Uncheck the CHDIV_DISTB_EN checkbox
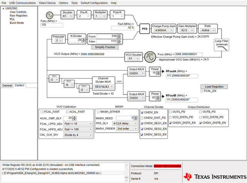The width and height of the screenshot is (247, 183). tap(201, 123)
